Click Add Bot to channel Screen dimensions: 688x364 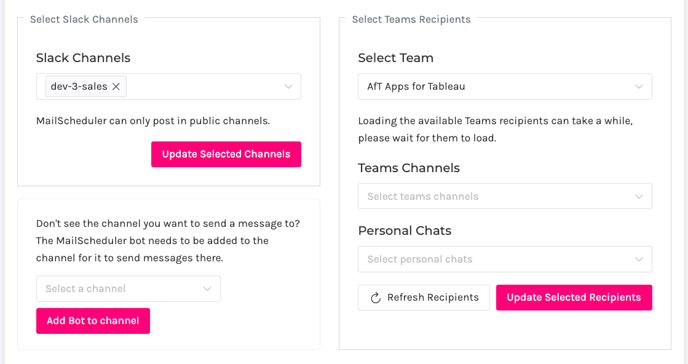[x=93, y=321]
